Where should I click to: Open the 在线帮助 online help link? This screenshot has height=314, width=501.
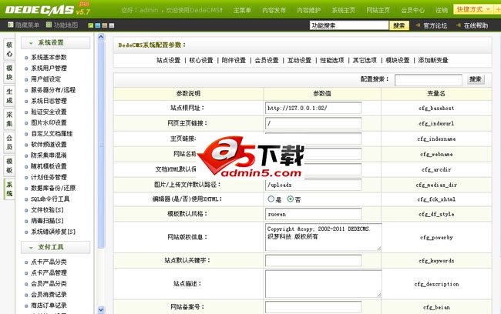476,25
